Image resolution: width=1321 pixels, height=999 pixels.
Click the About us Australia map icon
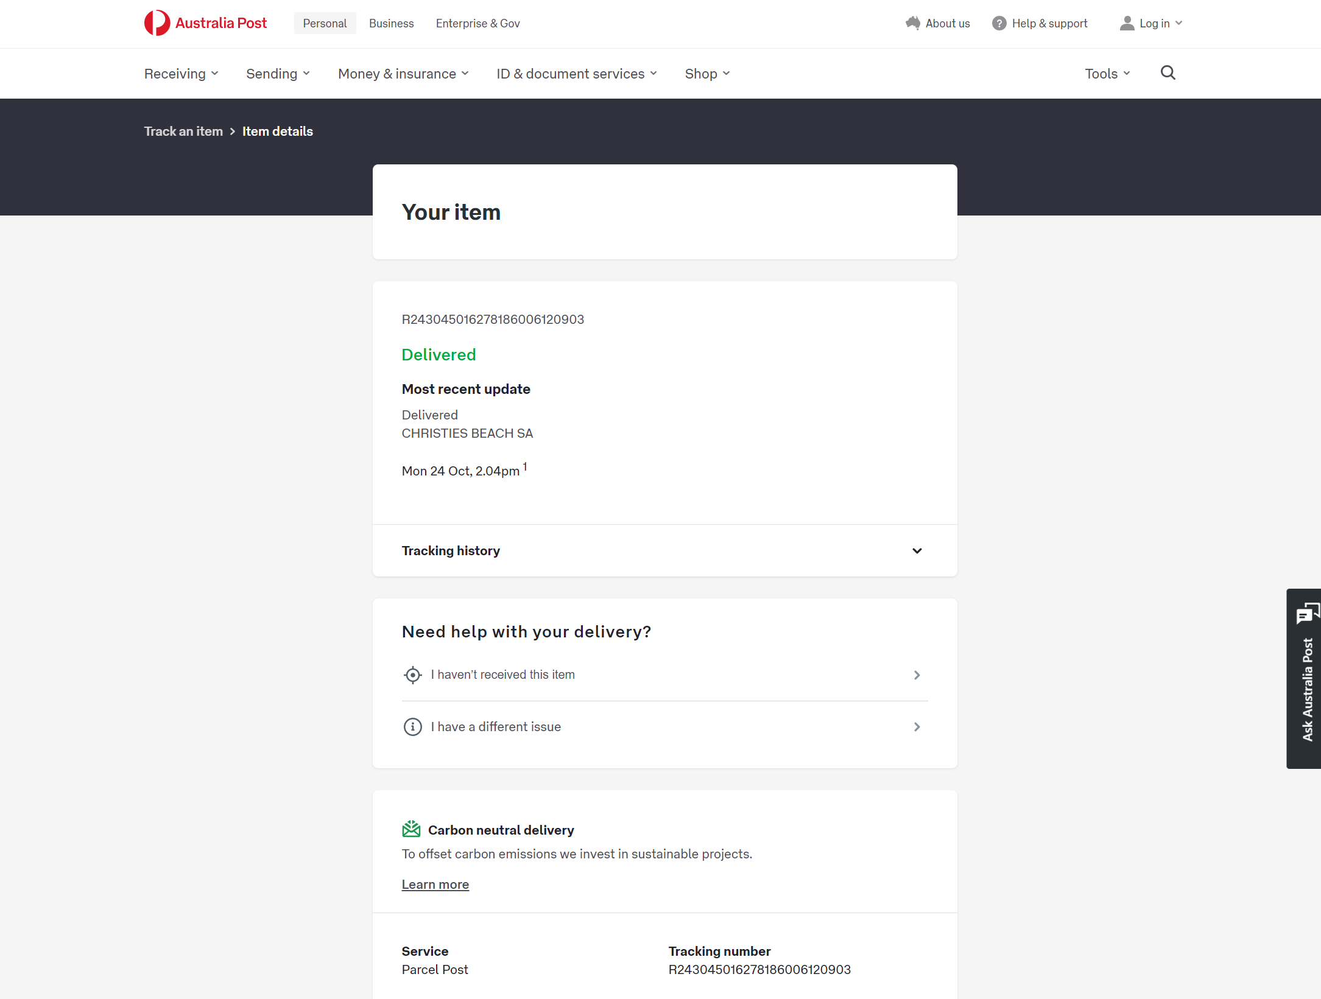pyautogui.click(x=912, y=23)
